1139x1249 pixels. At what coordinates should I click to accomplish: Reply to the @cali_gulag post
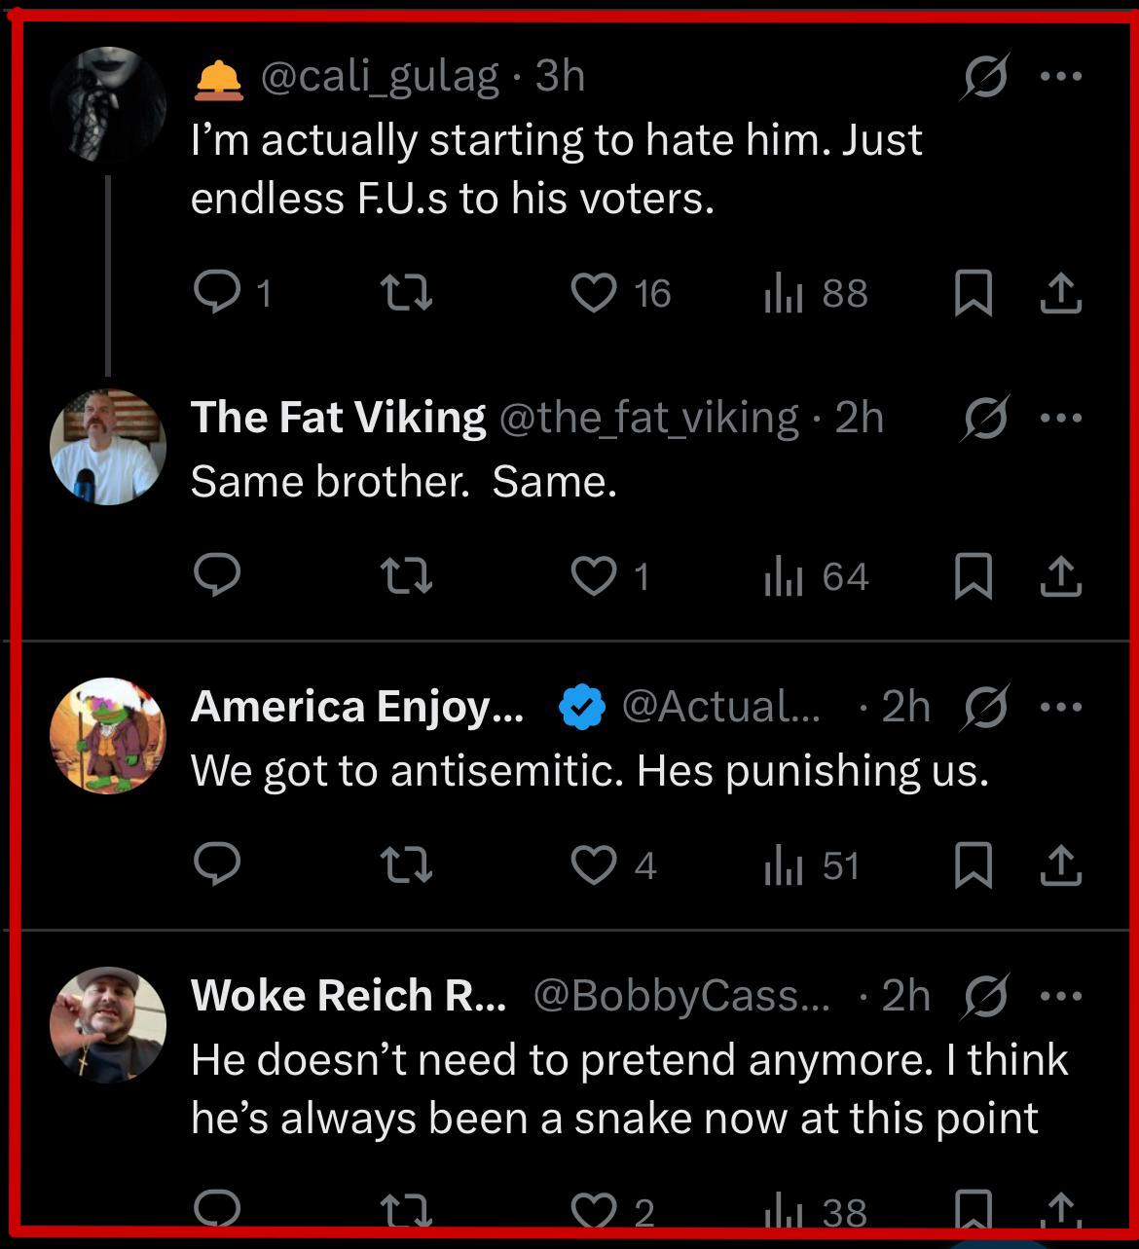[217, 293]
